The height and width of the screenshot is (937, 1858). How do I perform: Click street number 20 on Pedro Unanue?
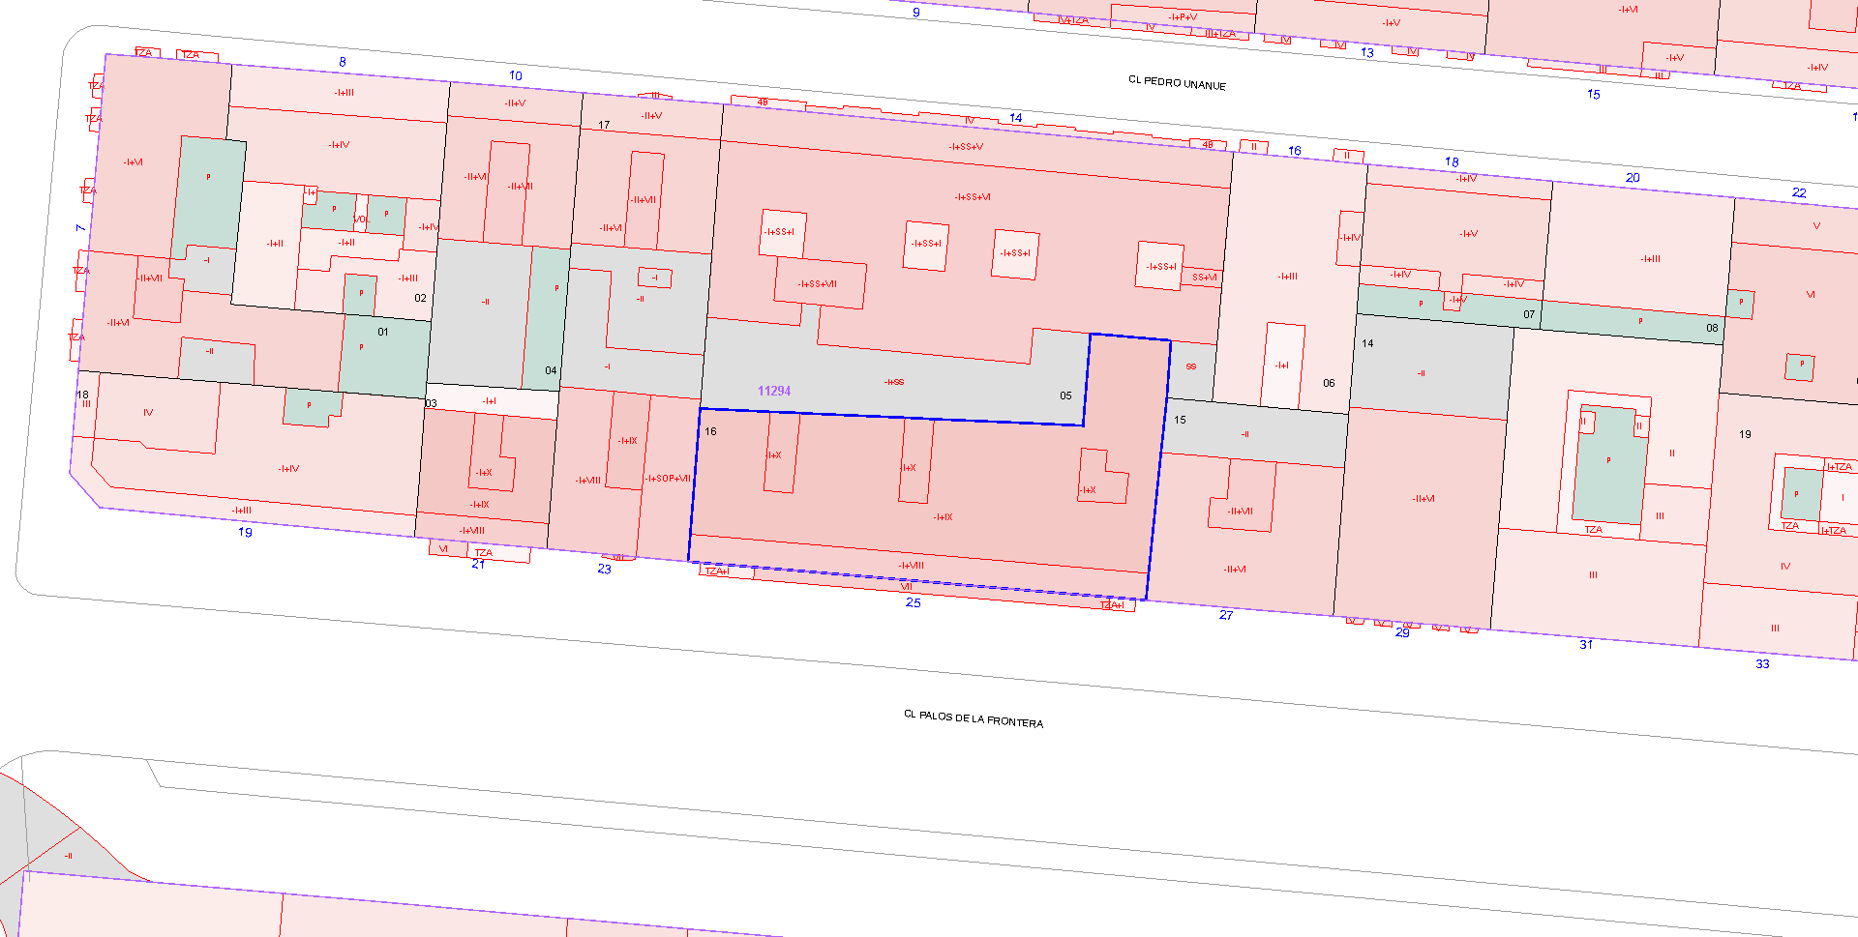pyautogui.click(x=1633, y=178)
